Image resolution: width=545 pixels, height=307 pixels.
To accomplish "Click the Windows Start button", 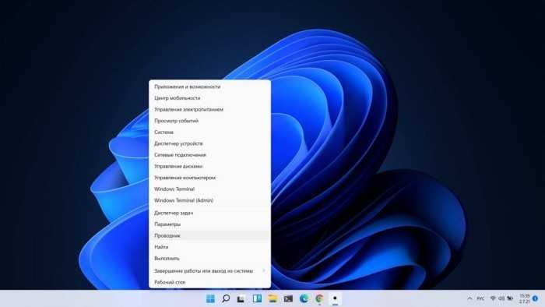I will tap(210, 298).
